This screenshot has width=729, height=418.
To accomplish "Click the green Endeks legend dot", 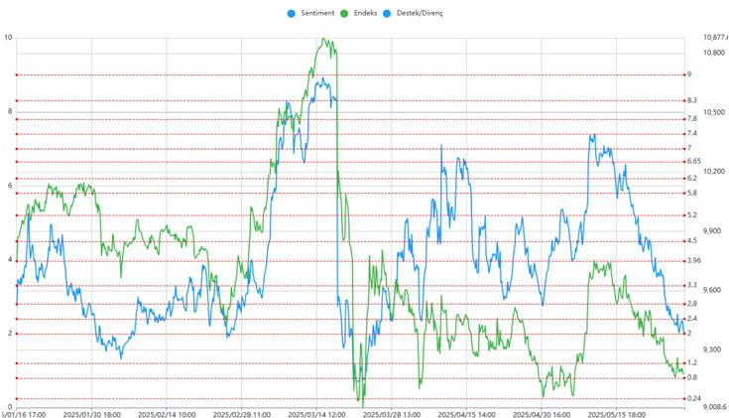I will click(344, 13).
